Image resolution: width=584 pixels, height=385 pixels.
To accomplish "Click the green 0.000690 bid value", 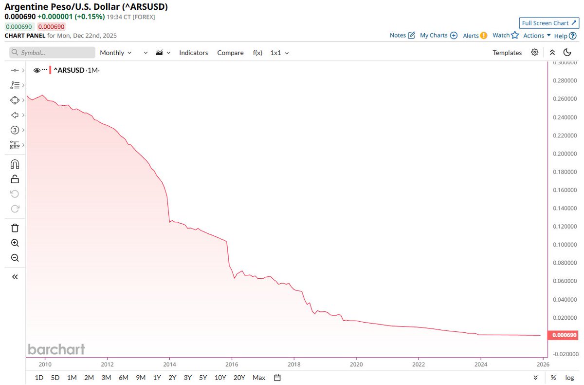I will 18,27.
